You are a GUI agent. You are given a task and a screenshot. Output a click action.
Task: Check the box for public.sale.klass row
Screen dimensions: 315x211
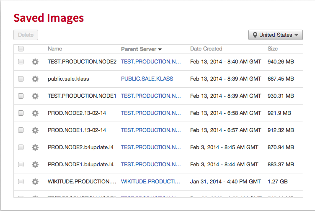21,79
